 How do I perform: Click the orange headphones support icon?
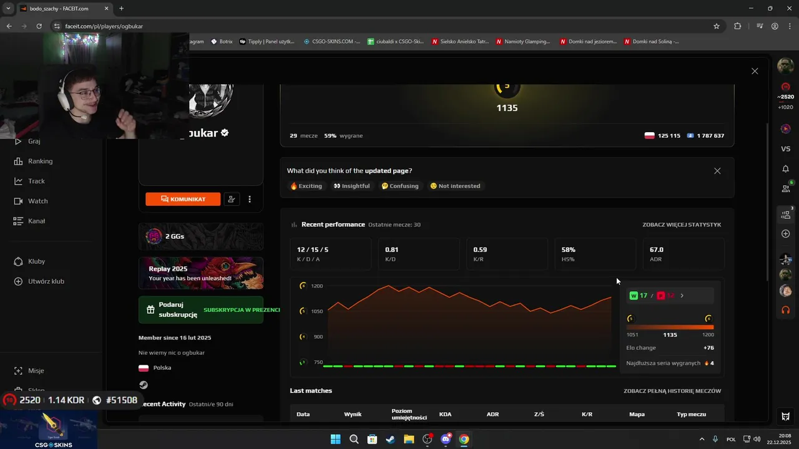coord(786,310)
